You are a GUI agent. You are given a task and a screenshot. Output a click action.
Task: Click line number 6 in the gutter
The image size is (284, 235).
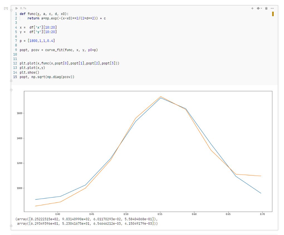pyautogui.click(x=16, y=36)
